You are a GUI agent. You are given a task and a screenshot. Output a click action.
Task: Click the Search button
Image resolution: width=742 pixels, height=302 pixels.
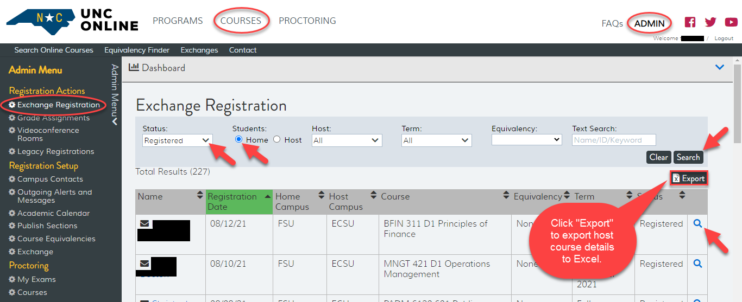point(688,157)
